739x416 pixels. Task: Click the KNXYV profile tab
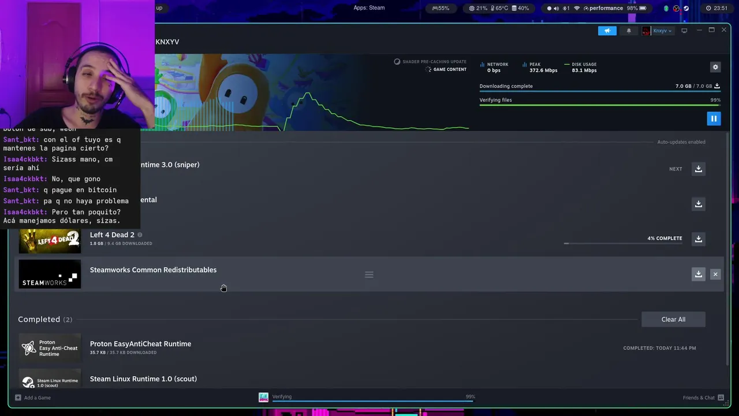[x=167, y=42]
